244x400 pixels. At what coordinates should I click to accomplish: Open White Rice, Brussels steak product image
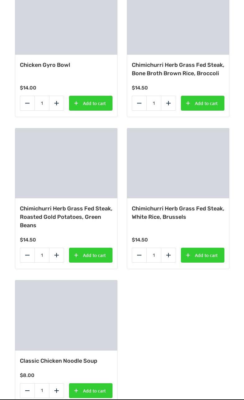178,163
